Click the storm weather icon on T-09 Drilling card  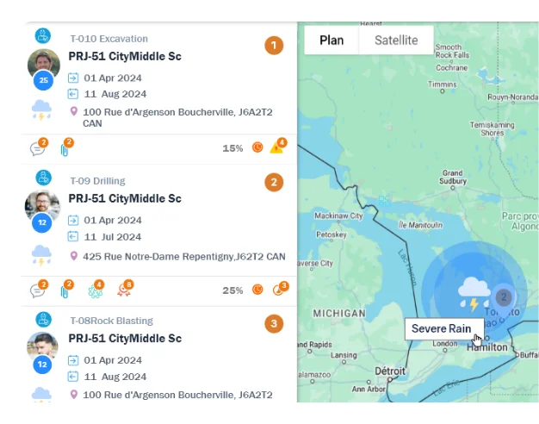[41, 253]
